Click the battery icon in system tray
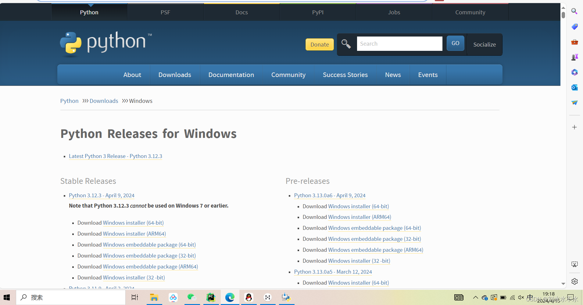The image size is (583, 305). [503, 297]
